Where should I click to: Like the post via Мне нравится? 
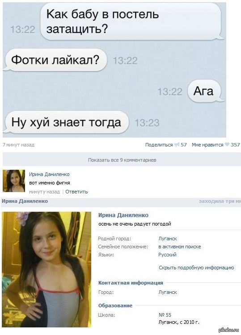click(207, 145)
